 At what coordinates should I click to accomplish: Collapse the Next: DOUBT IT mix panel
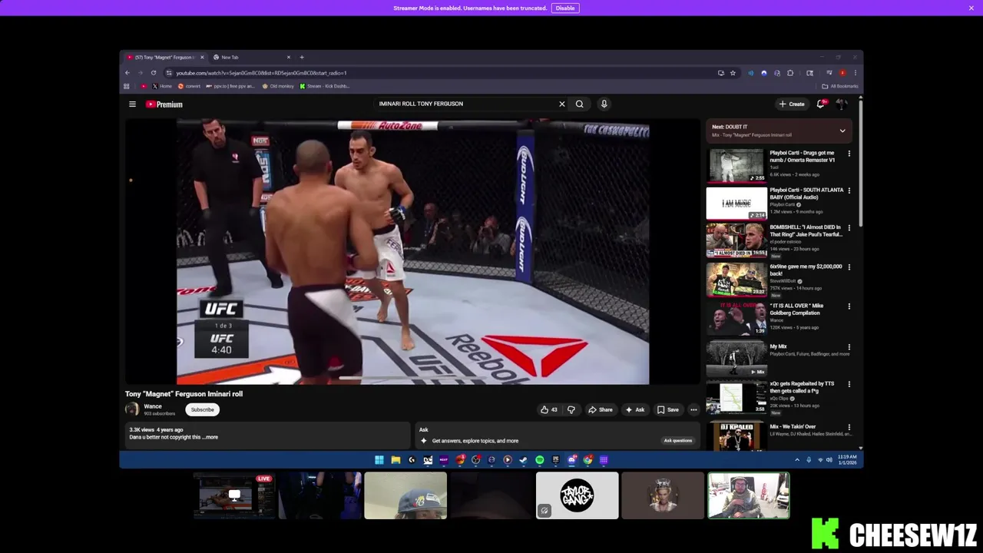click(x=842, y=131)
